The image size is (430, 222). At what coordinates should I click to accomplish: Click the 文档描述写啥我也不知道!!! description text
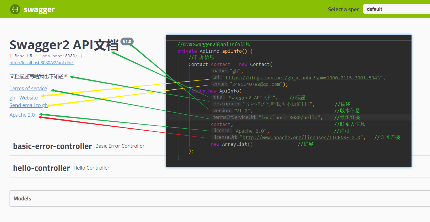(38, 77)
